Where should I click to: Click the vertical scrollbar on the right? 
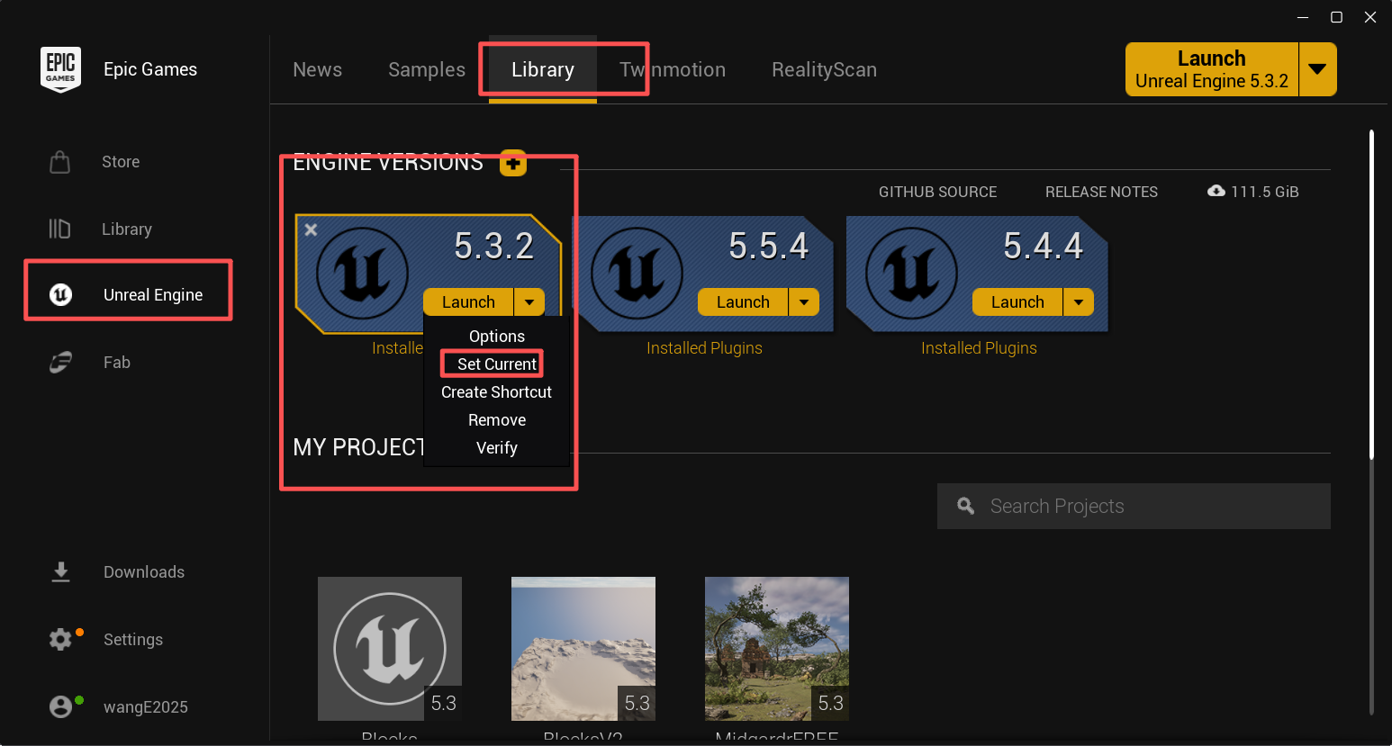1371,295
